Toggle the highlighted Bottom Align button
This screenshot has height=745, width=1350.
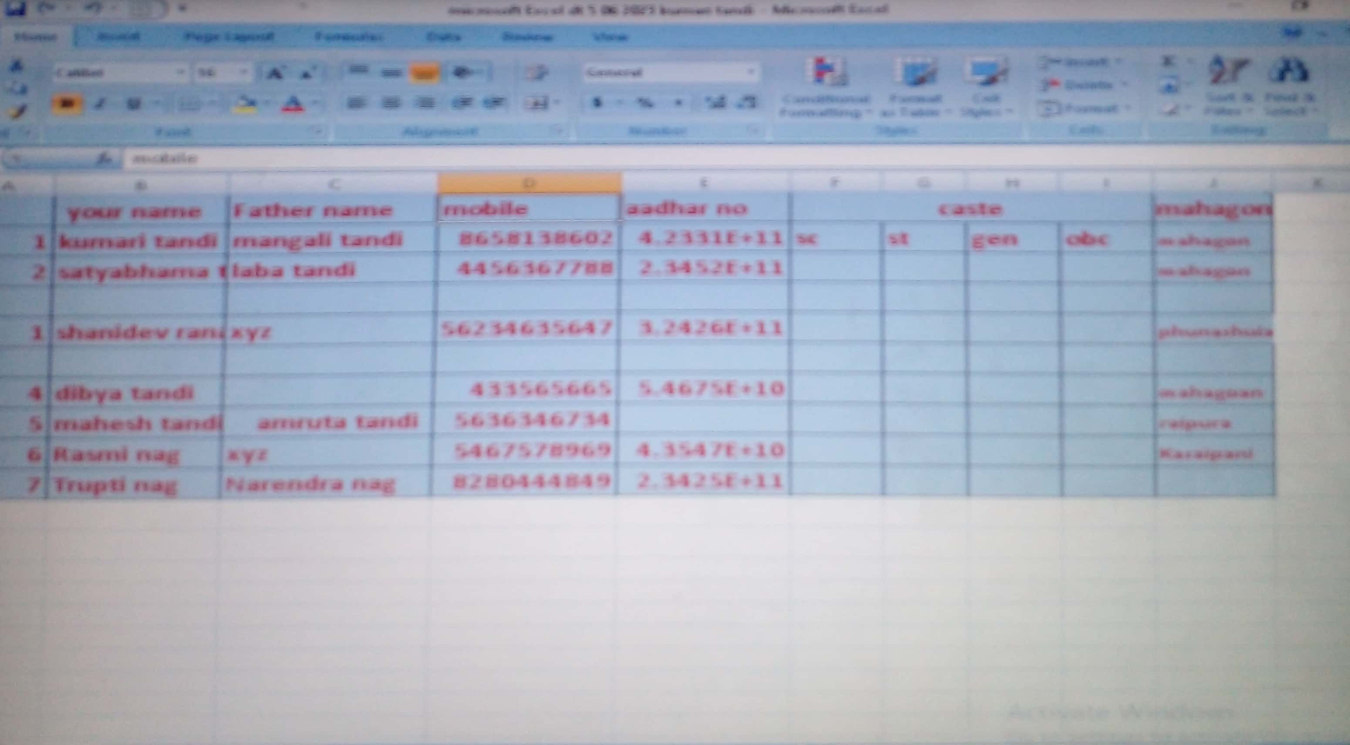(x=424, y=73)
